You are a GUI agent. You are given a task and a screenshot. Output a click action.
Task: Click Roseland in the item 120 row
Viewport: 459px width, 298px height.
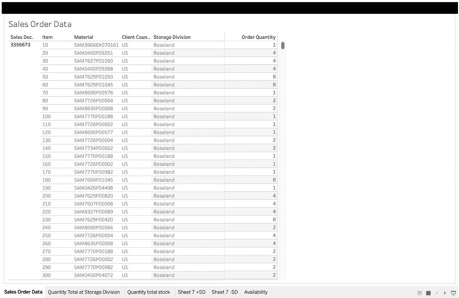pos(164,133)
